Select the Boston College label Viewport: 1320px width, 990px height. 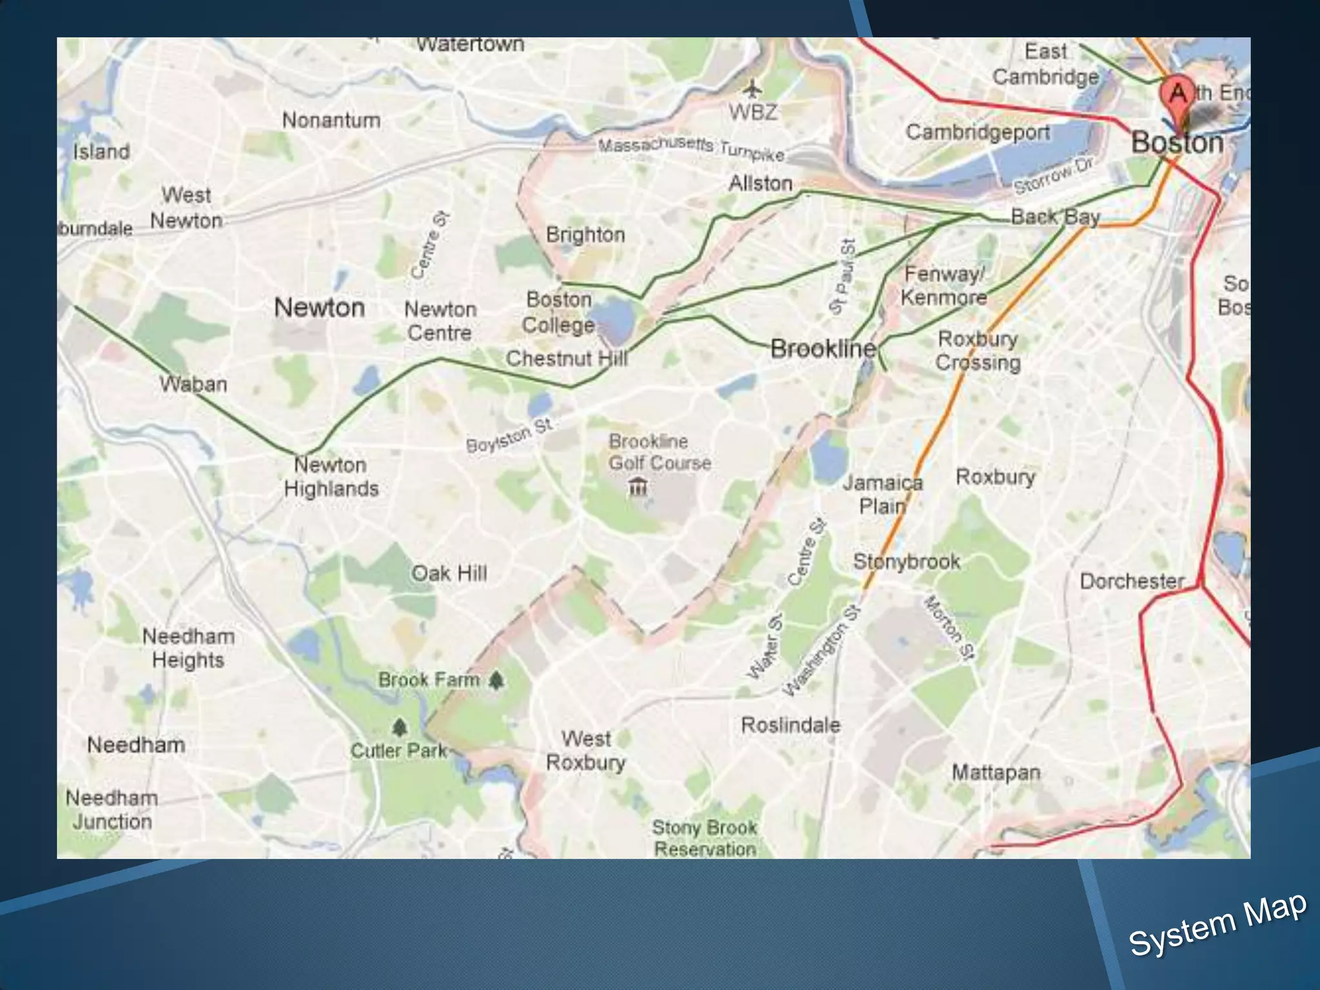pyautogui.click(x=558, y=312)
